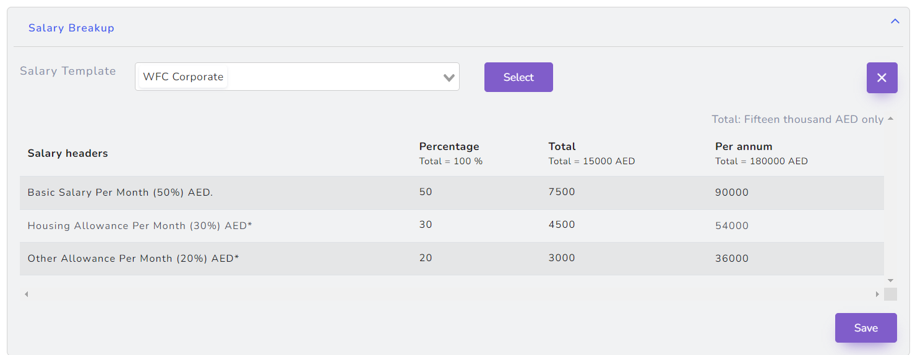Click the triangle beside Fifteen thousand AED total
Screen dimensions: 915x355
(x=890, y=119)
